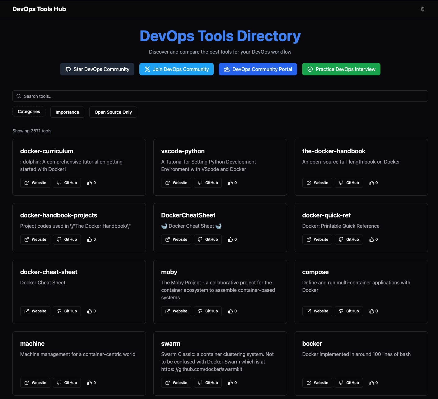
Task: Visit DockerCheatSheet GitHub
Action: tap(208, 240)
